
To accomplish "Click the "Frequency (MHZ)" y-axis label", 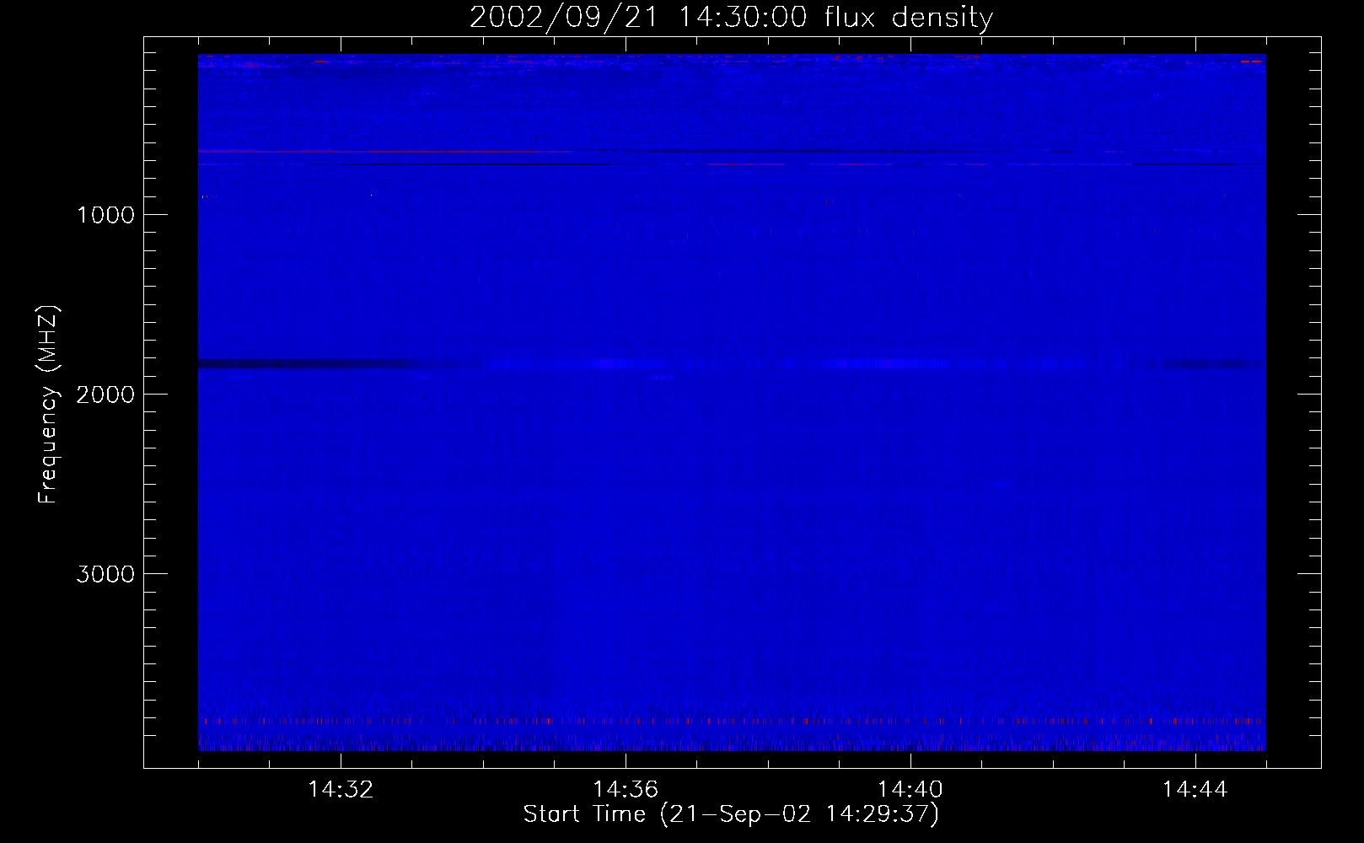I will point(48,405).
